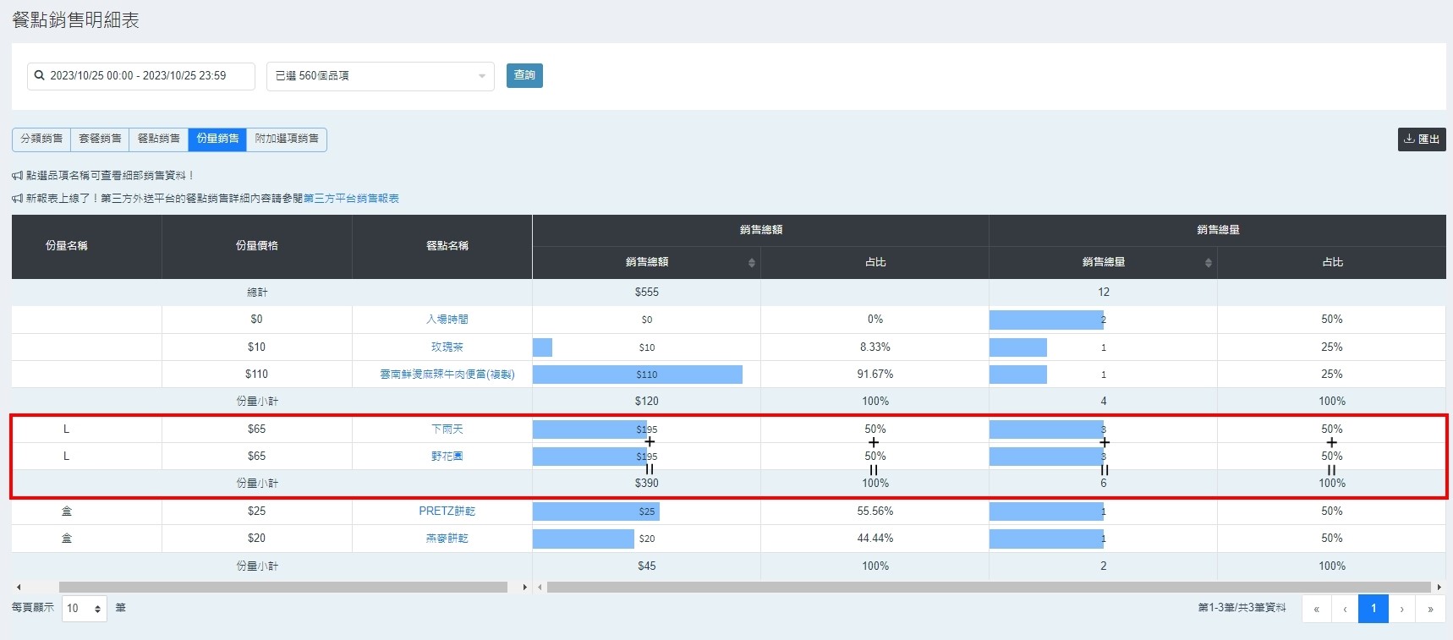1453x640 pixels.
Task: Click right arrow of left table scrollbar
Action: pos(524,587)
